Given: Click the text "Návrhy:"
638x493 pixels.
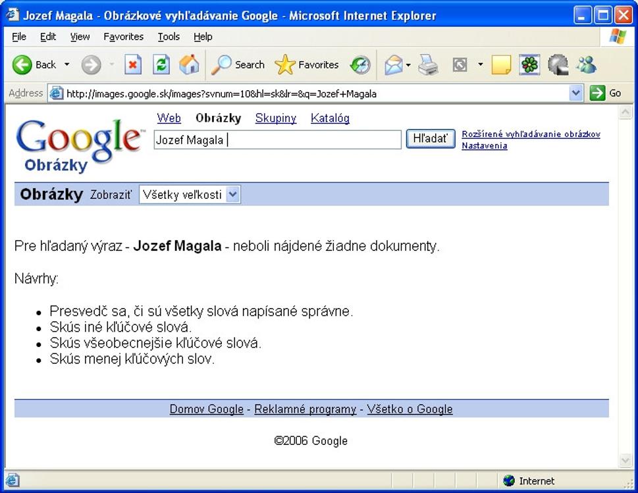Looking at the screenshot, I should (x=37, y=278).
